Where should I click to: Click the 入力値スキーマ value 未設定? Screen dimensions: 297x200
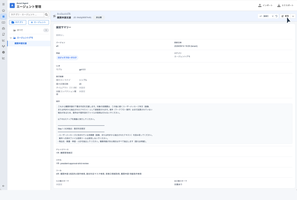[x=59, y=184]
